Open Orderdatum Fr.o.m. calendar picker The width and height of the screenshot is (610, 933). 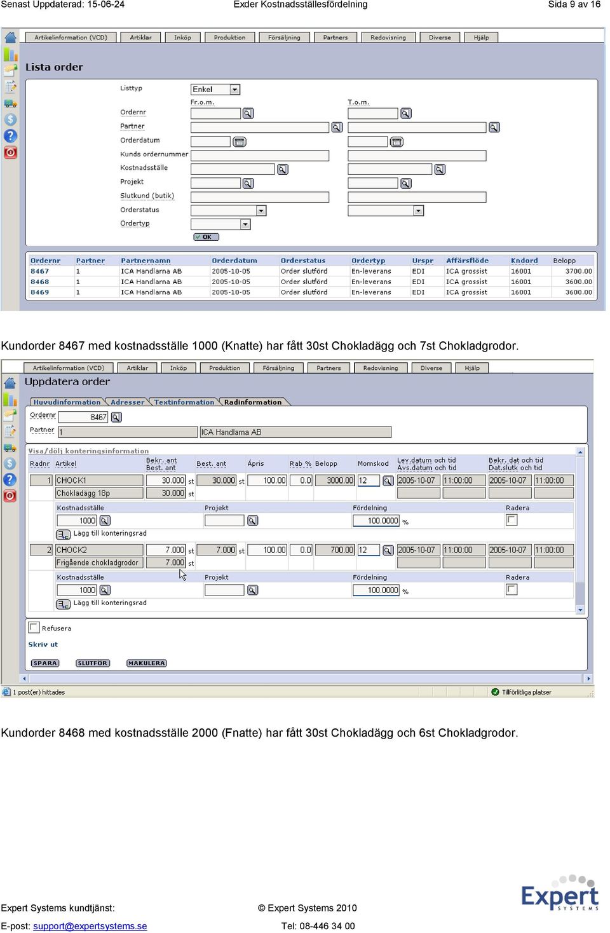[x=239, y=142]
